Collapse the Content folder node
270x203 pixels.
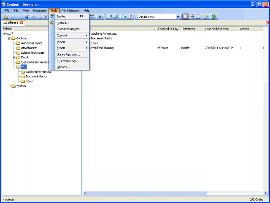(x=9, y=38)
